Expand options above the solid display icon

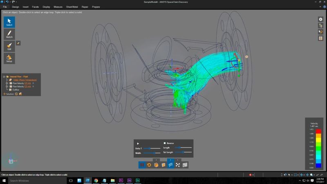[x=156, y=160]
